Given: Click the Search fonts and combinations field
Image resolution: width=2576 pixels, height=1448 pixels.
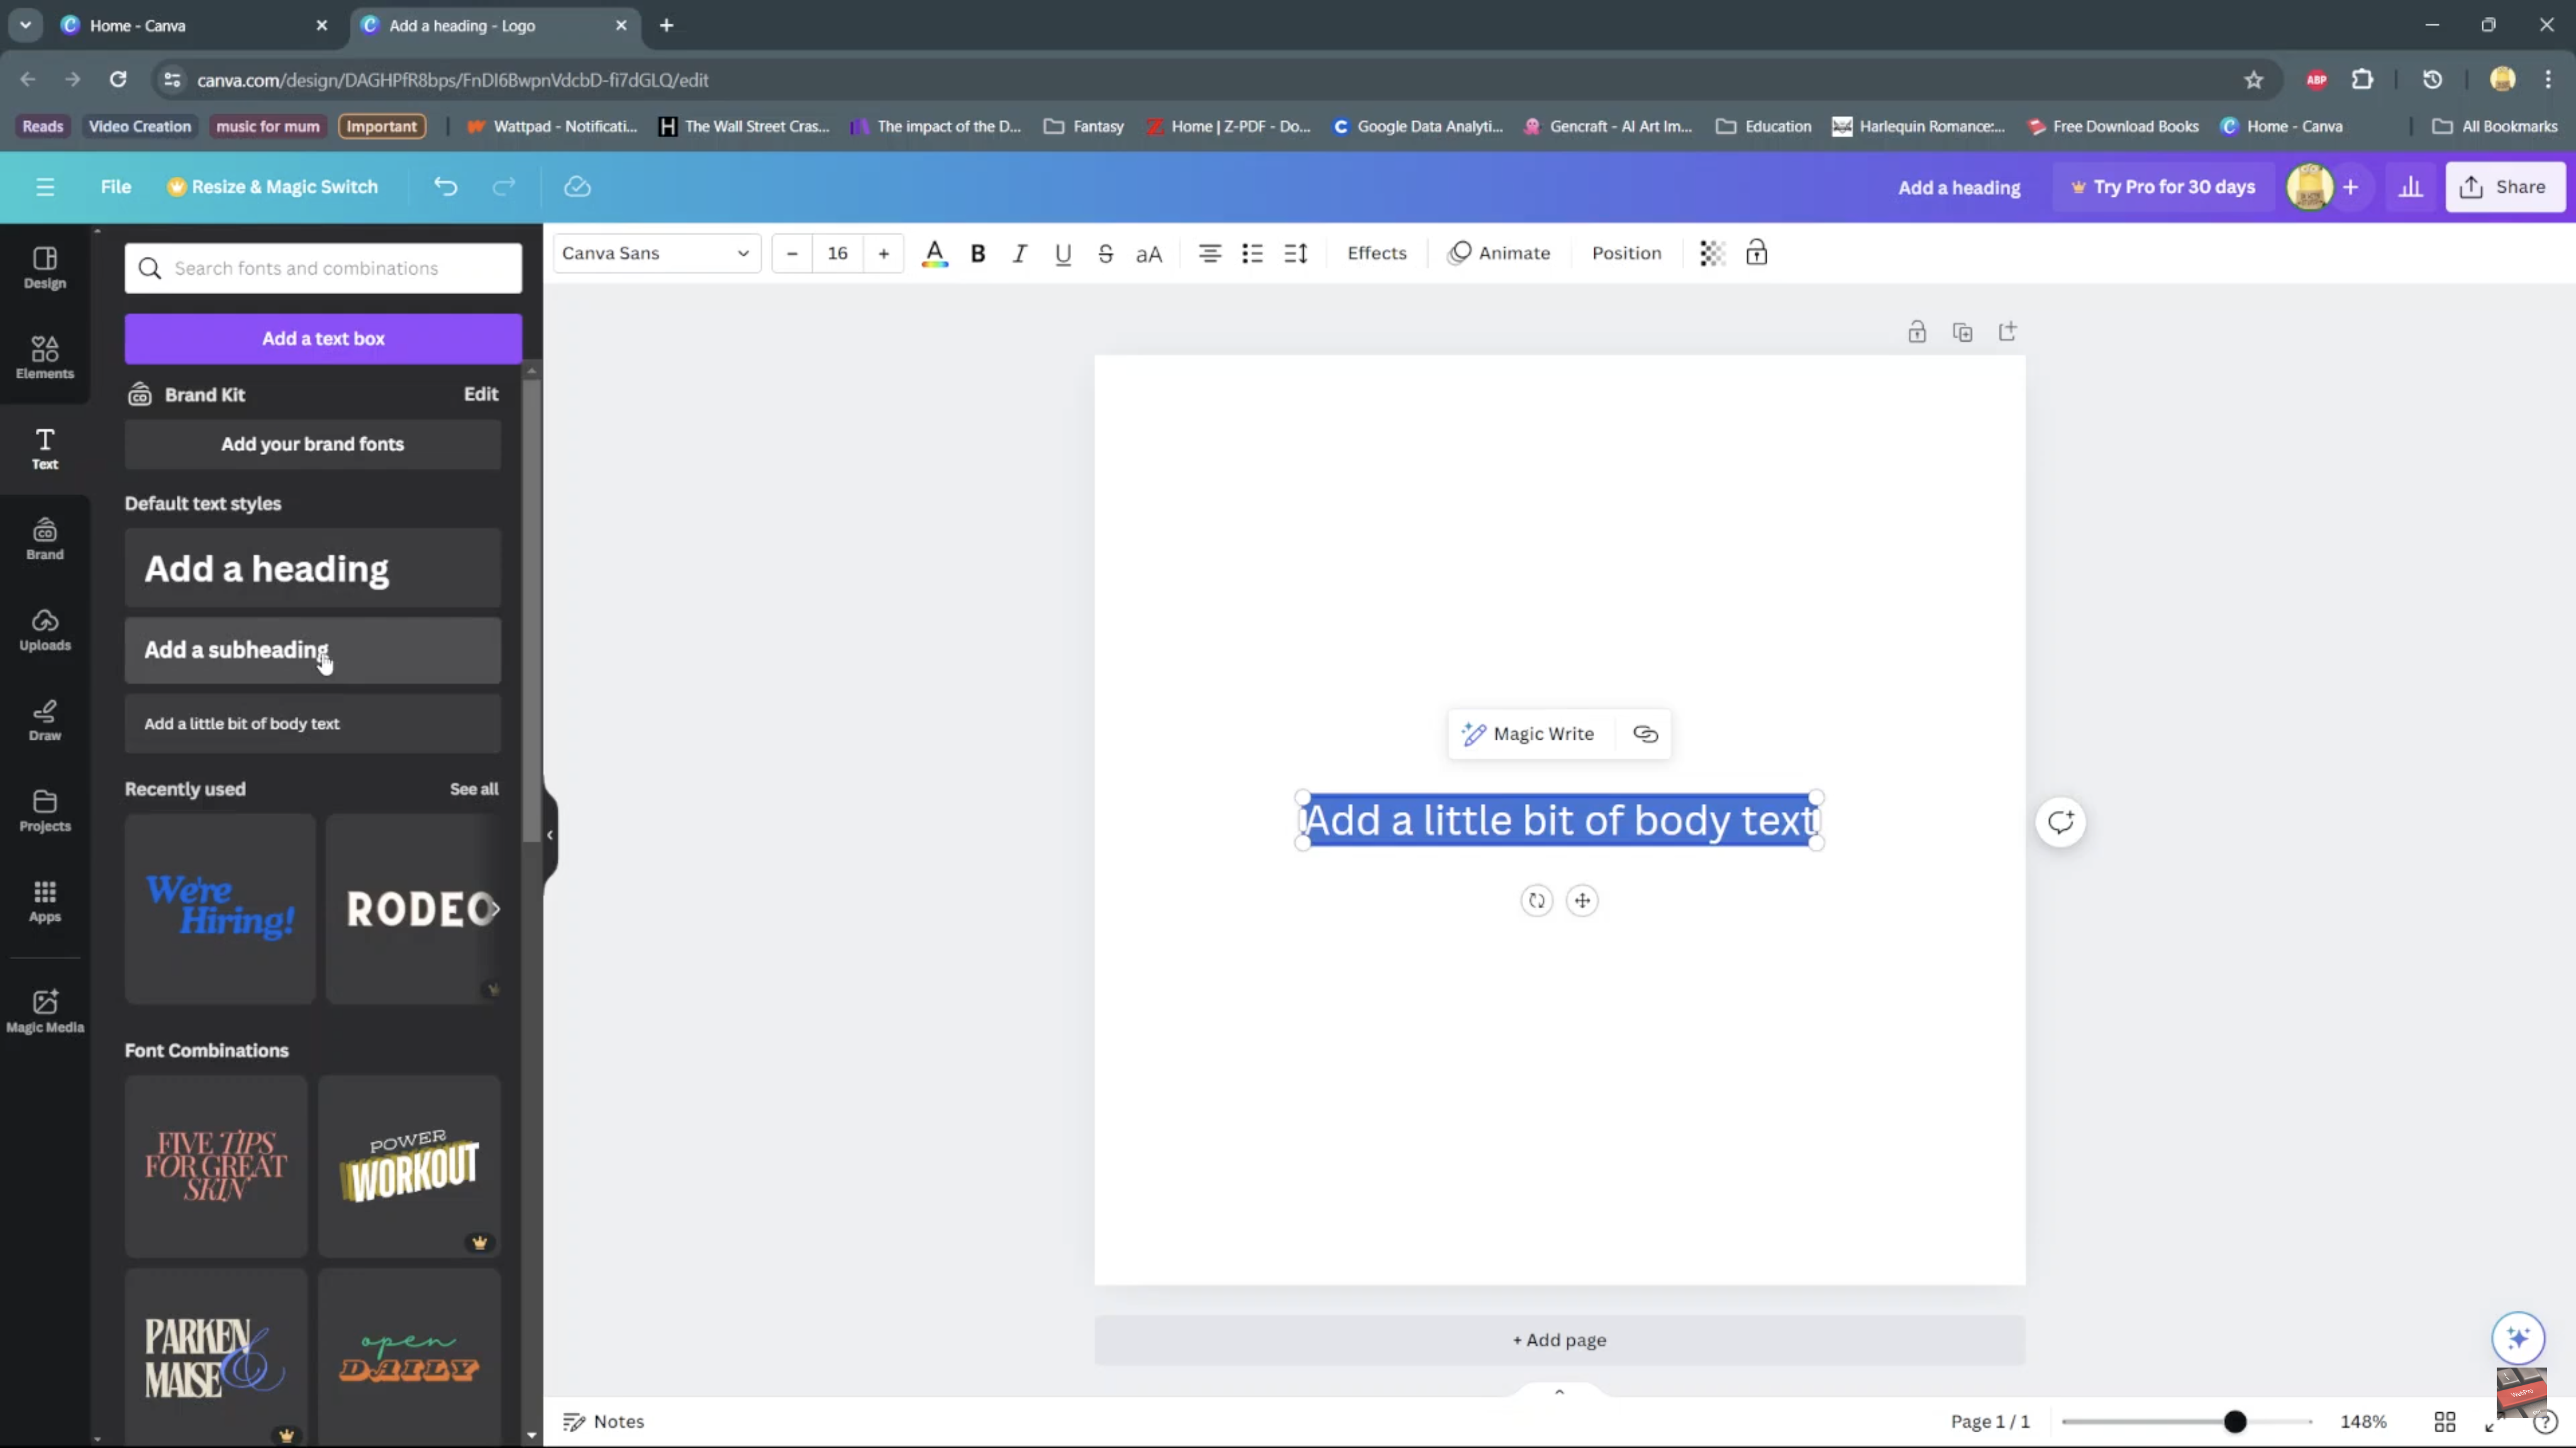Looking at the screenshot, I should [x=323, y=269].
